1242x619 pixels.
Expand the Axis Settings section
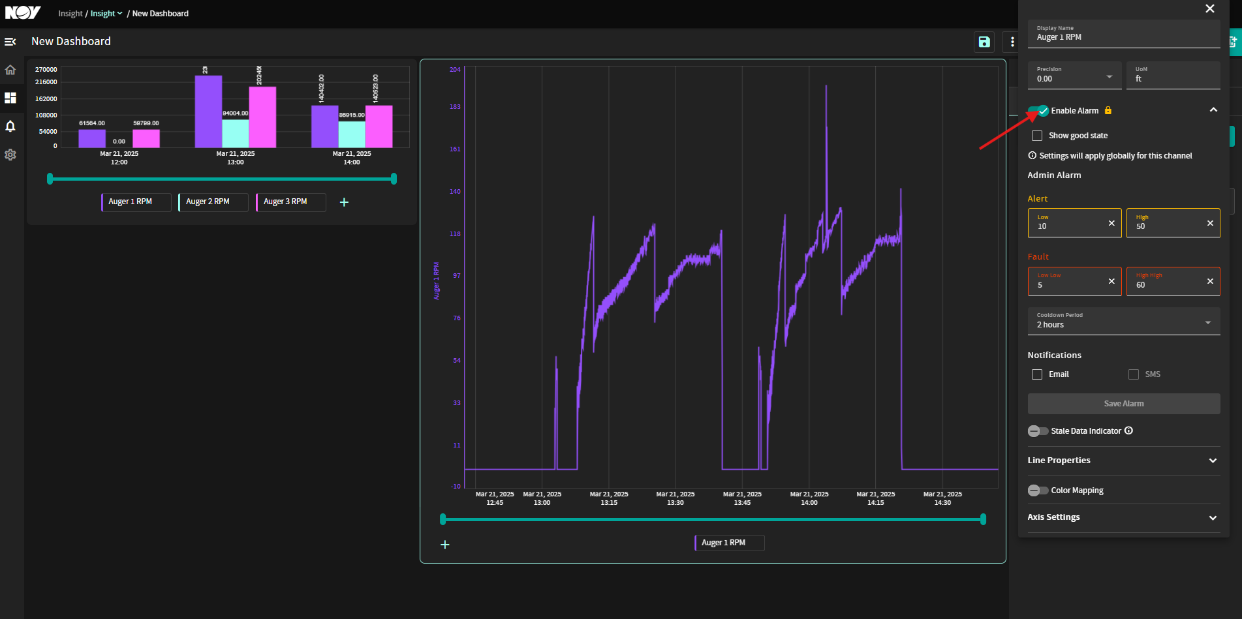(x=1124, y=517)
